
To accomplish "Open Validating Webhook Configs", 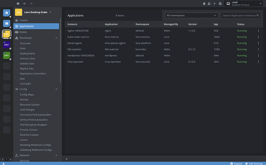I will coord(36,150).
